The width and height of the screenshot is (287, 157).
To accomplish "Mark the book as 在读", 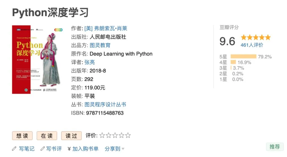I will click(x=47, y=136).
